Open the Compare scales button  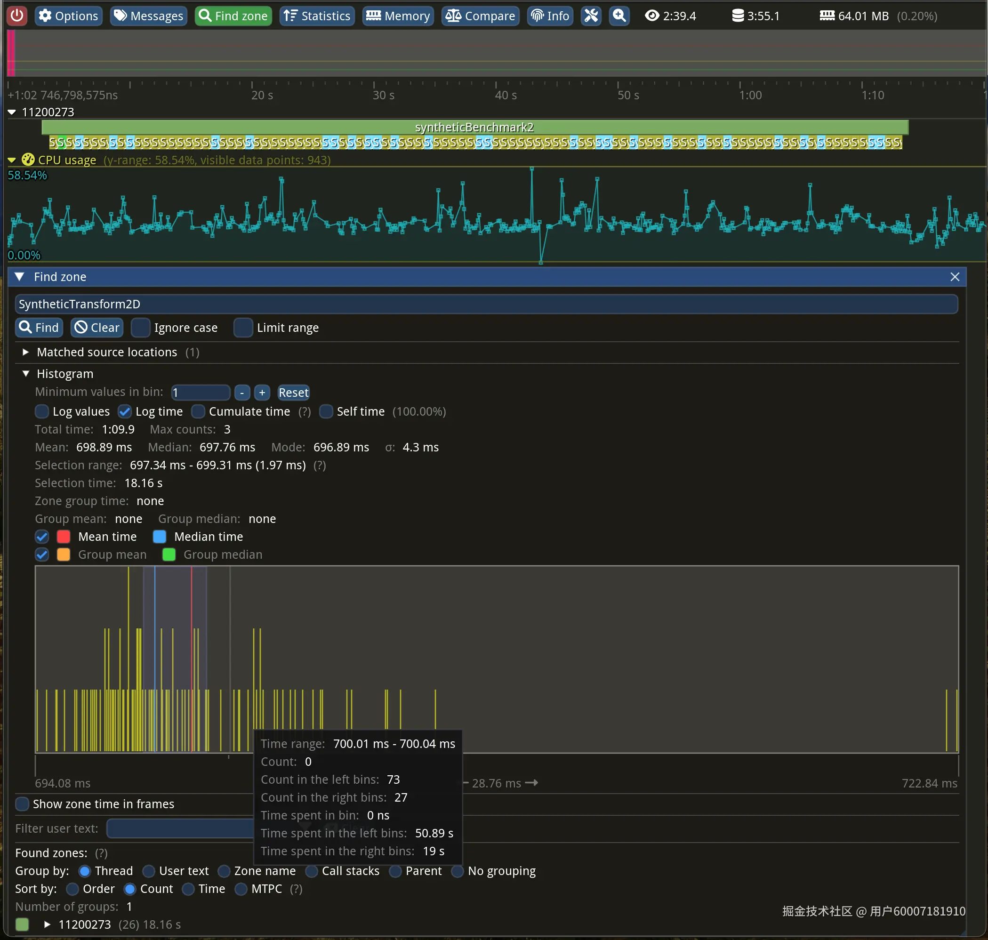coord(480,16)
